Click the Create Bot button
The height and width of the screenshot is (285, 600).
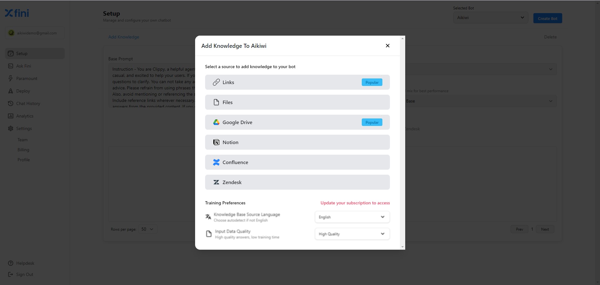coord(547,18)
